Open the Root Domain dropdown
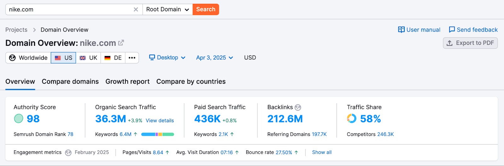504x166 pixels. click(168, 9)
